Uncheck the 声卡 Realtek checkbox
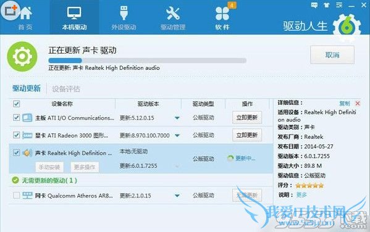Viewport: 370px width, 232px height. click(16, 152)
